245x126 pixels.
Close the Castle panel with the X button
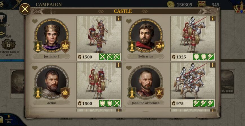(25, 9)
